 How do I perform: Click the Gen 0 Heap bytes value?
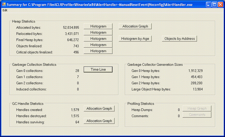pos(195,71)
